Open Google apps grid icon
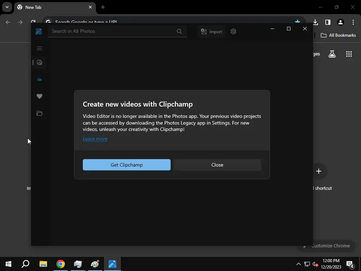 pos(349,54)
